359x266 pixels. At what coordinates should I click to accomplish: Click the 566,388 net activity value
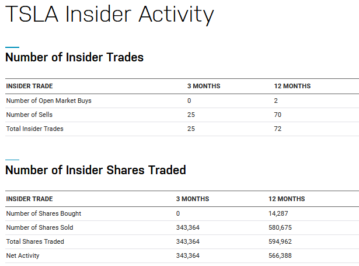point(280,255)
